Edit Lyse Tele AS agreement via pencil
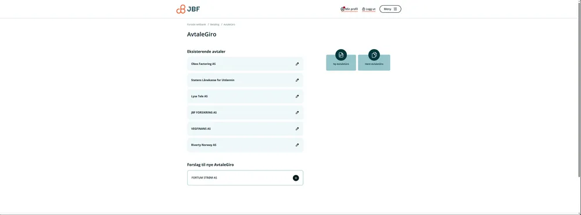 pos(297,96)
